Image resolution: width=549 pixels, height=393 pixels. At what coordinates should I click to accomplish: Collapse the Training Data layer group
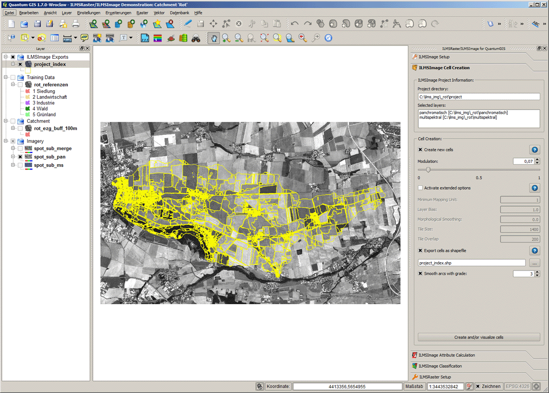pyautogui.click(x=6, y=77)
